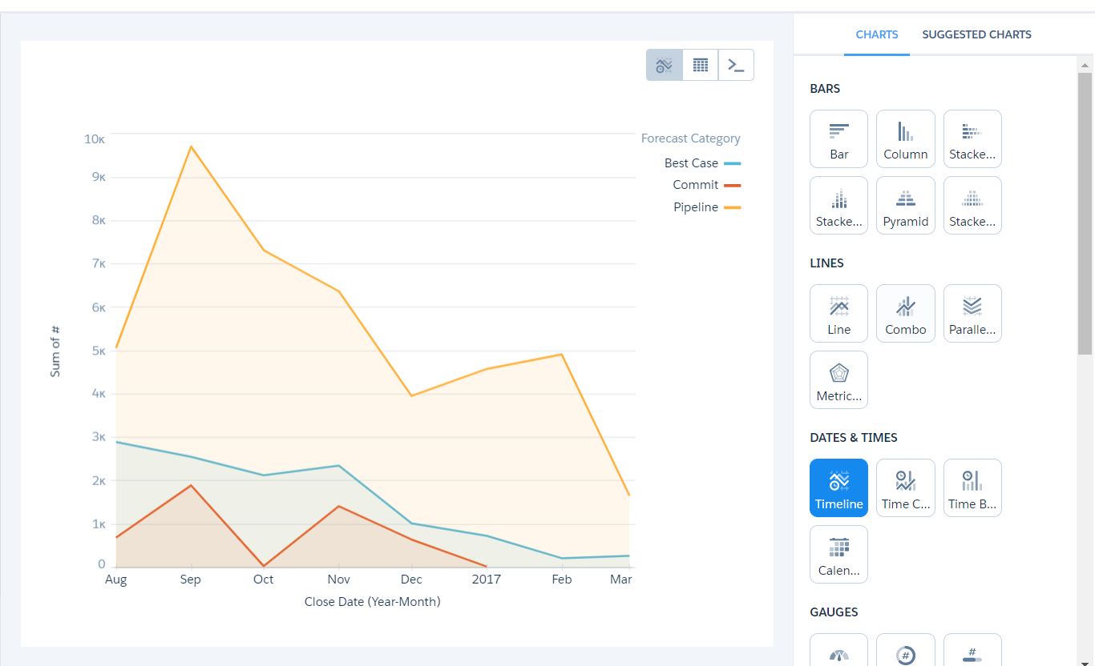Click the Best Case legend entry
The height and width of the screenshot is (666, 1095).
click(x=691, y=163)
